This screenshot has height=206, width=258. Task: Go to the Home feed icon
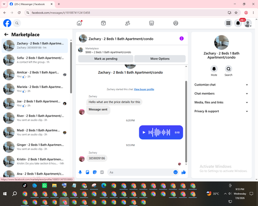click(x=79, y=23)
